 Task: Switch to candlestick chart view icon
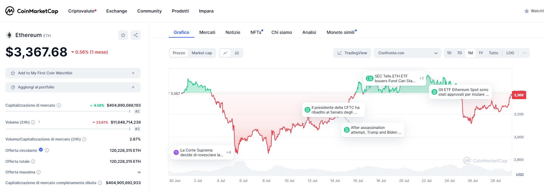click(237, 53)
